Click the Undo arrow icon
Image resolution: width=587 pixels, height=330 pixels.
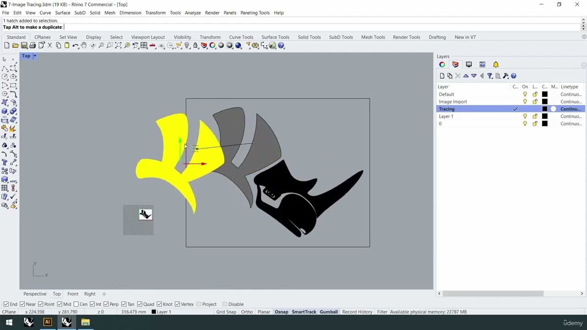point(76,45)
